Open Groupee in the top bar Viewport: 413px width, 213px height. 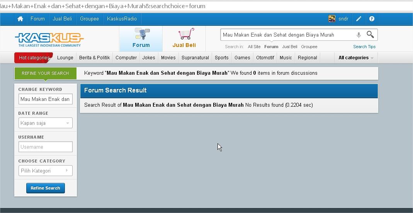(89, 19)
